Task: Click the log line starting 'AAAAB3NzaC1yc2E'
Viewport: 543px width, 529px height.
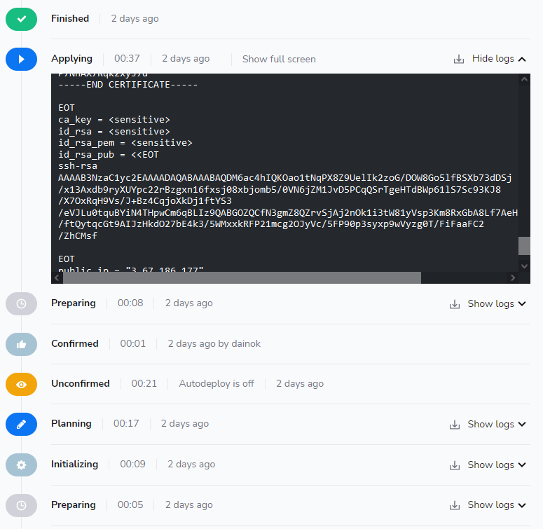Action: (x=285, y=178)
